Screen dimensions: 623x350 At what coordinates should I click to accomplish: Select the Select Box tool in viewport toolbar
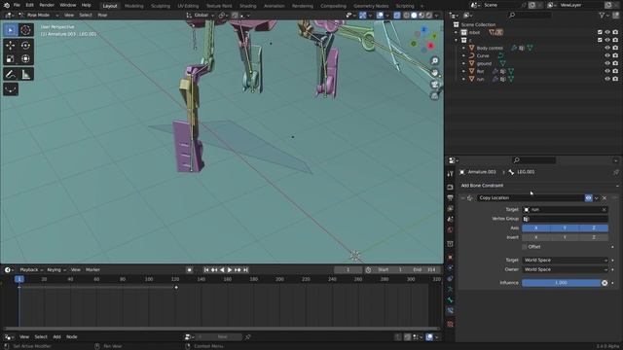pos(11,30)
